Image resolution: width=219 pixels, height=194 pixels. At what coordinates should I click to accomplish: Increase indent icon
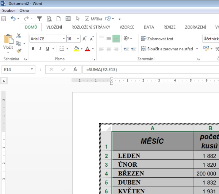134,49
